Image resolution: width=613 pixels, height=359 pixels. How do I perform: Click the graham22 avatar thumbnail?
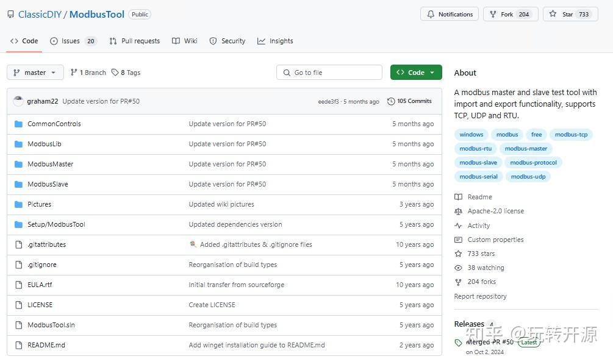tap(18, 101)
